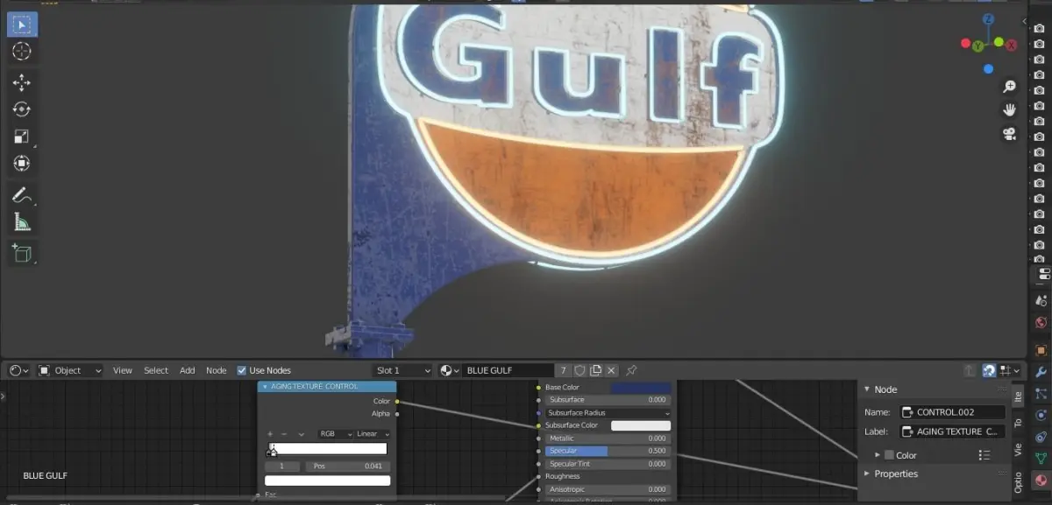Click the Specular value slider
Image resolution: width=1052 pixels, height=505 pixels.
pyautogui.click(x=608, y=451)
